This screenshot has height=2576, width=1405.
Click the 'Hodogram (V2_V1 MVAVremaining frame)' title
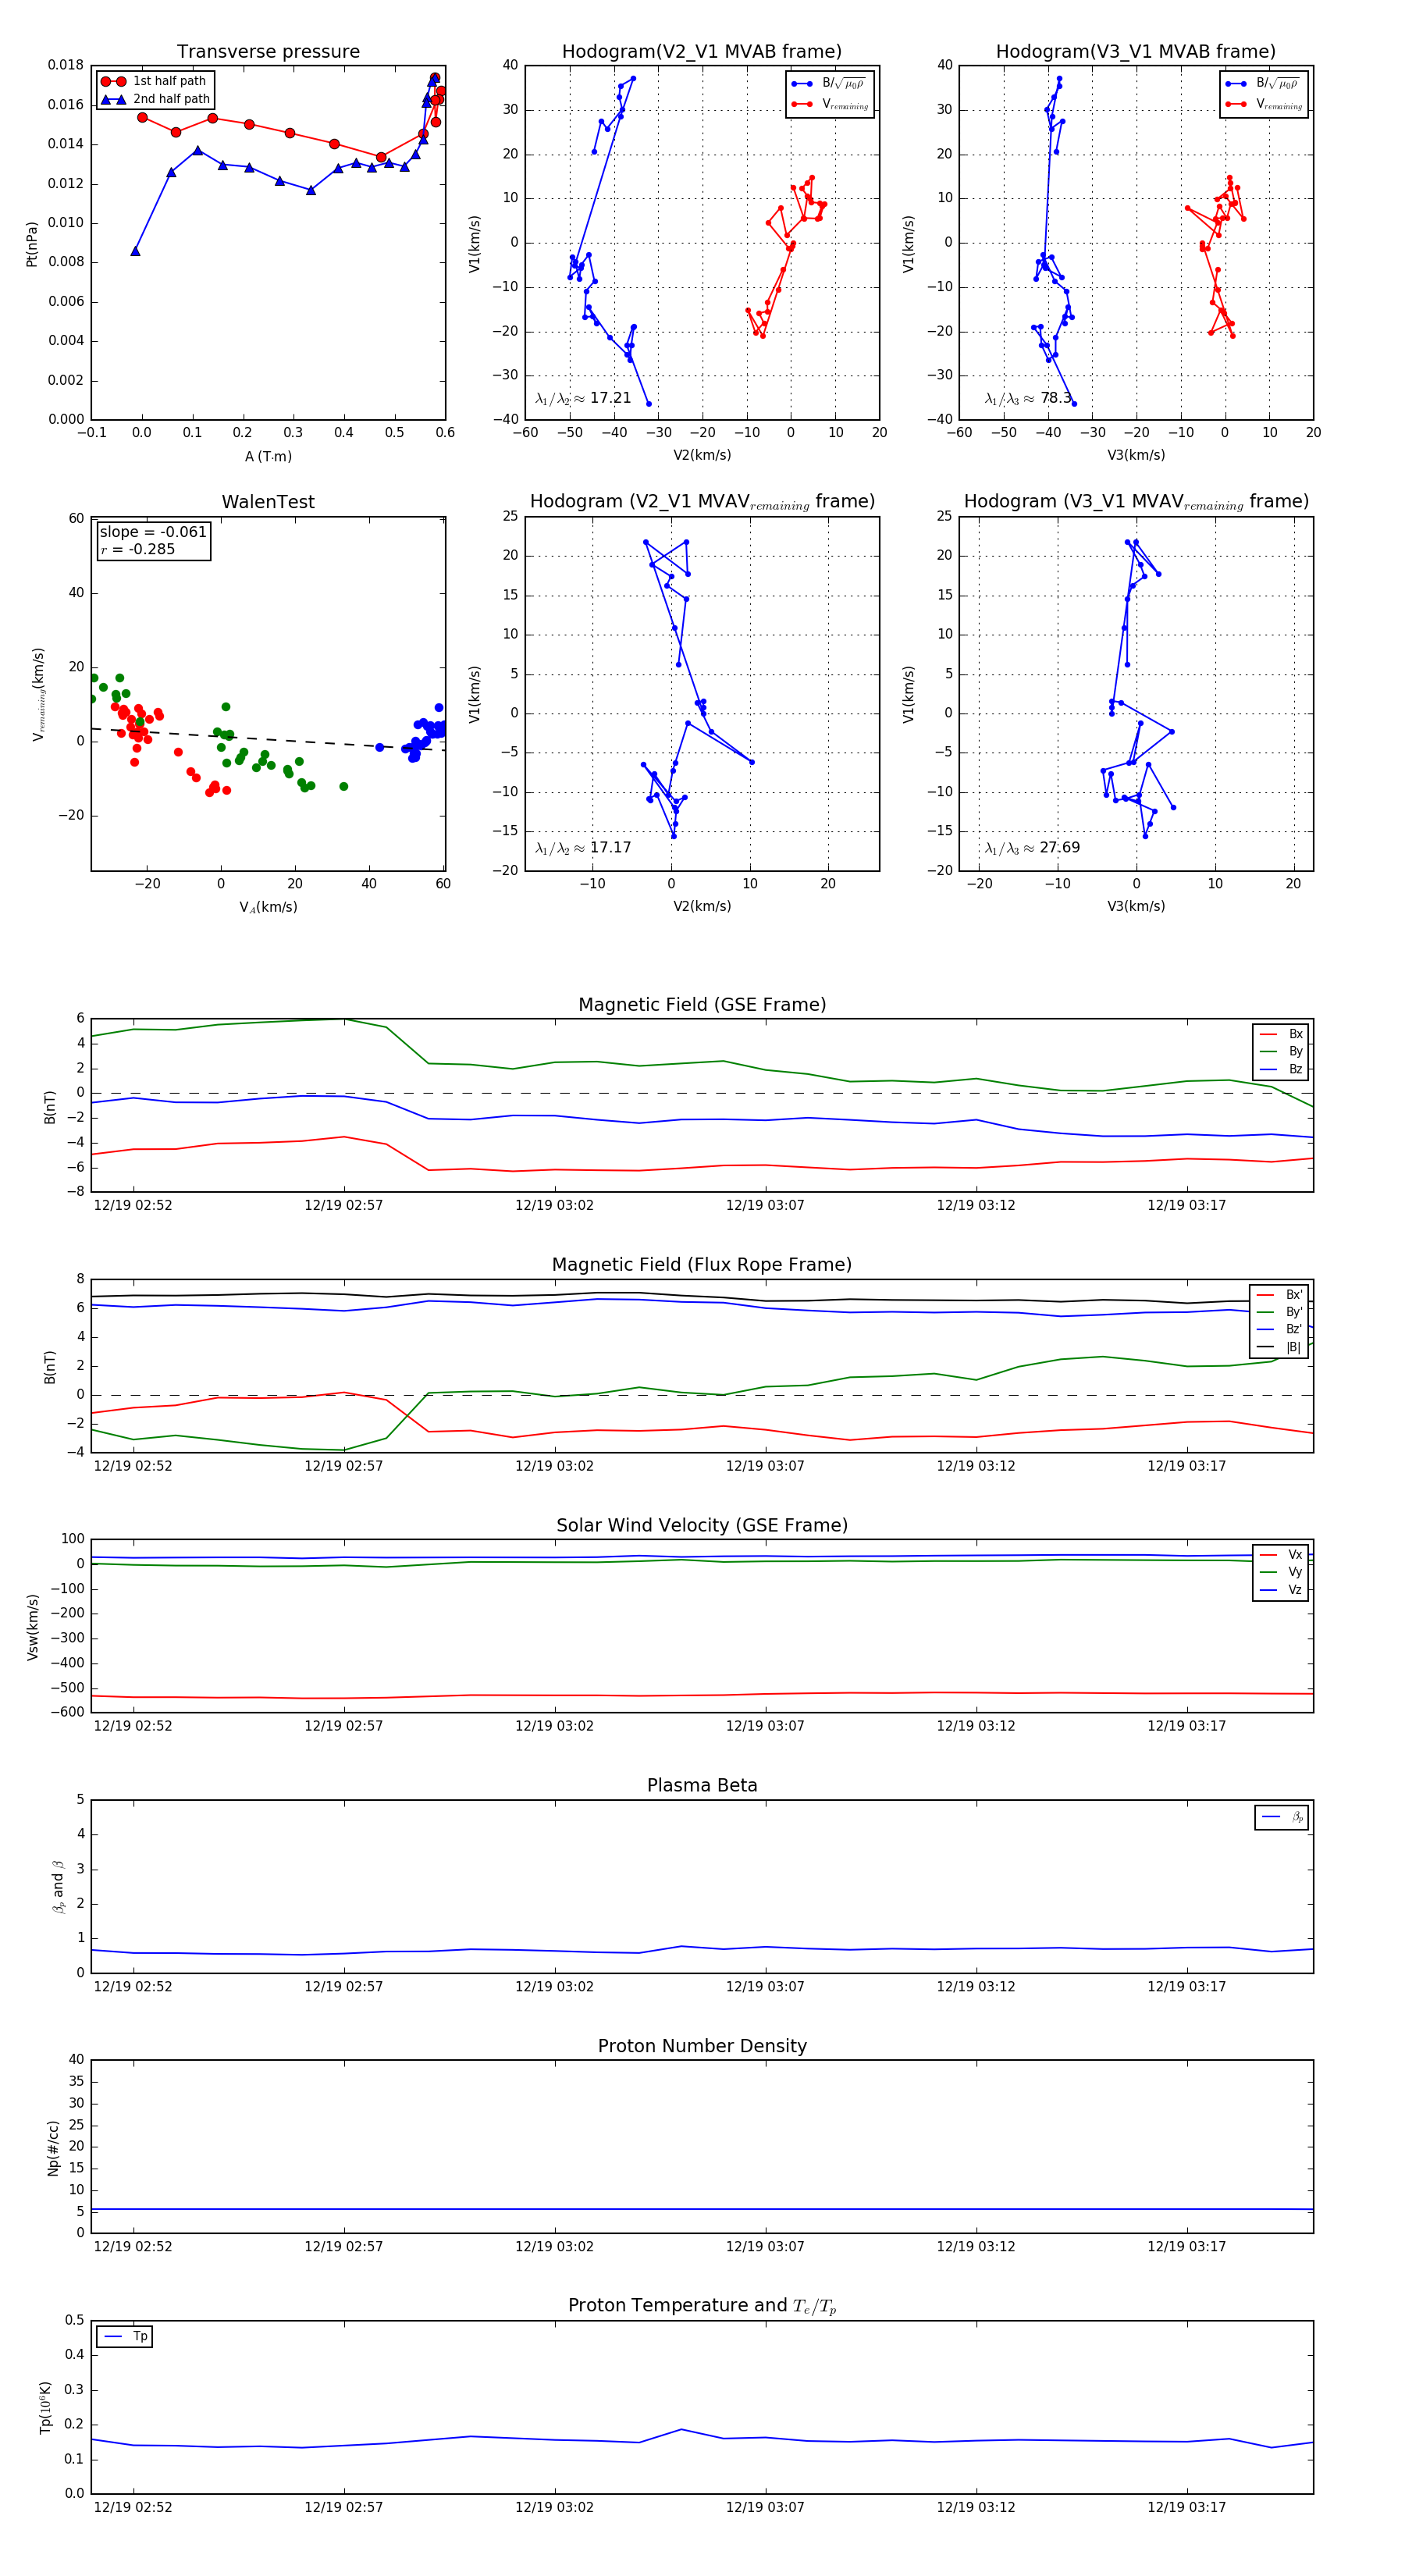702,502
